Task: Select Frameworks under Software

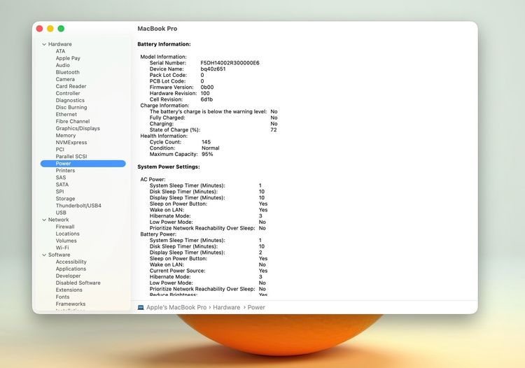Action: pyautogui.click(x=70, y=304)
